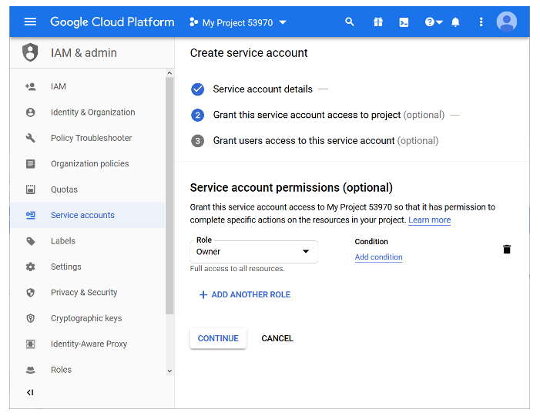Select Cryptographic keys in sidebar
This screenshot has width=540, height=416.
click(x=86, y=318)
